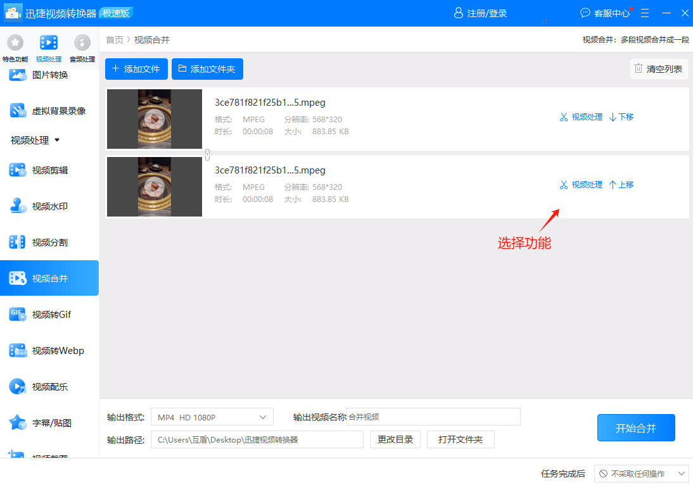Click the 迅捷视频转换器 app logo
Screen dimensions: 693x485
[x=13, y=13]
